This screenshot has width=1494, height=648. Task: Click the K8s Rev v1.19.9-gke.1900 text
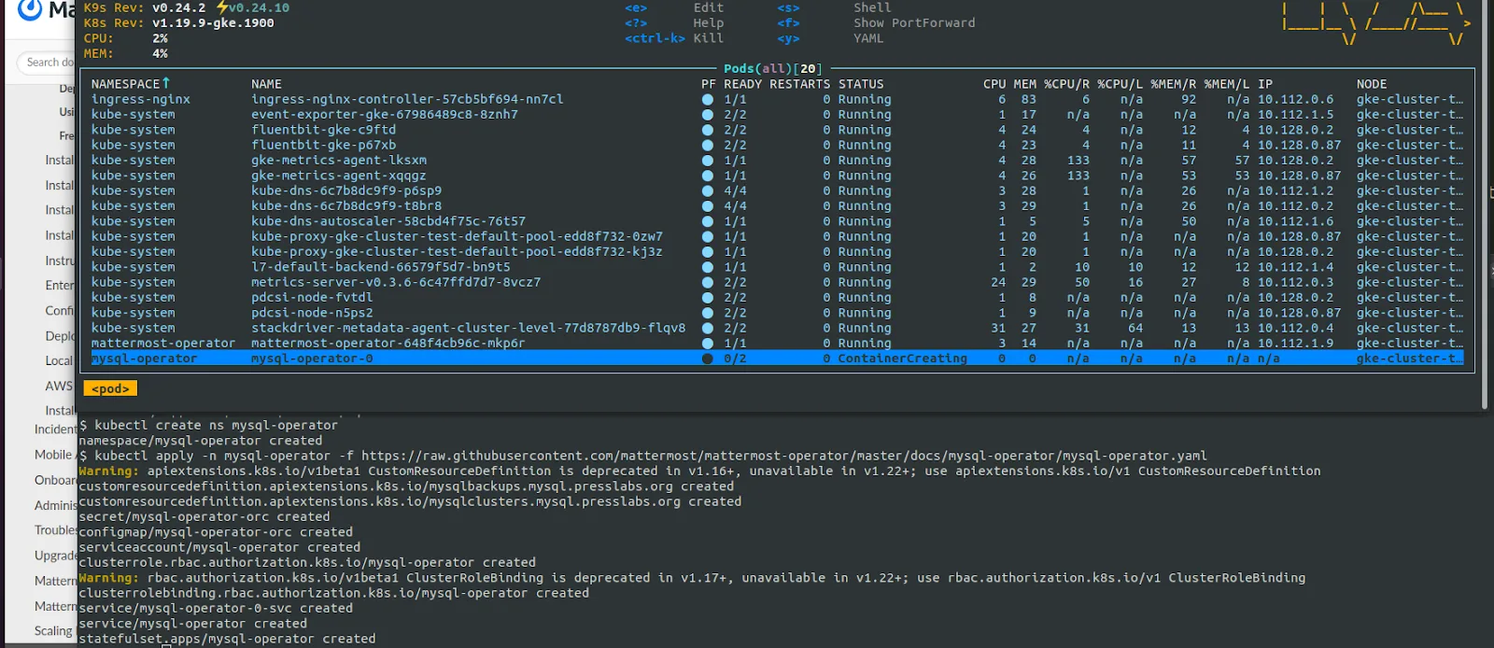pos(178,23)
